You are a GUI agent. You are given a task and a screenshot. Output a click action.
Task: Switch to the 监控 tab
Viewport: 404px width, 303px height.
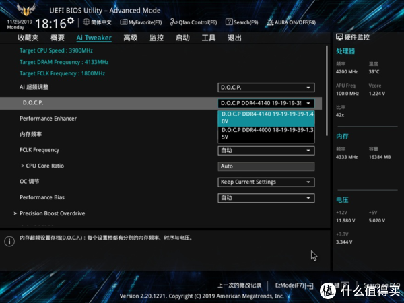[x=156, y=38]
